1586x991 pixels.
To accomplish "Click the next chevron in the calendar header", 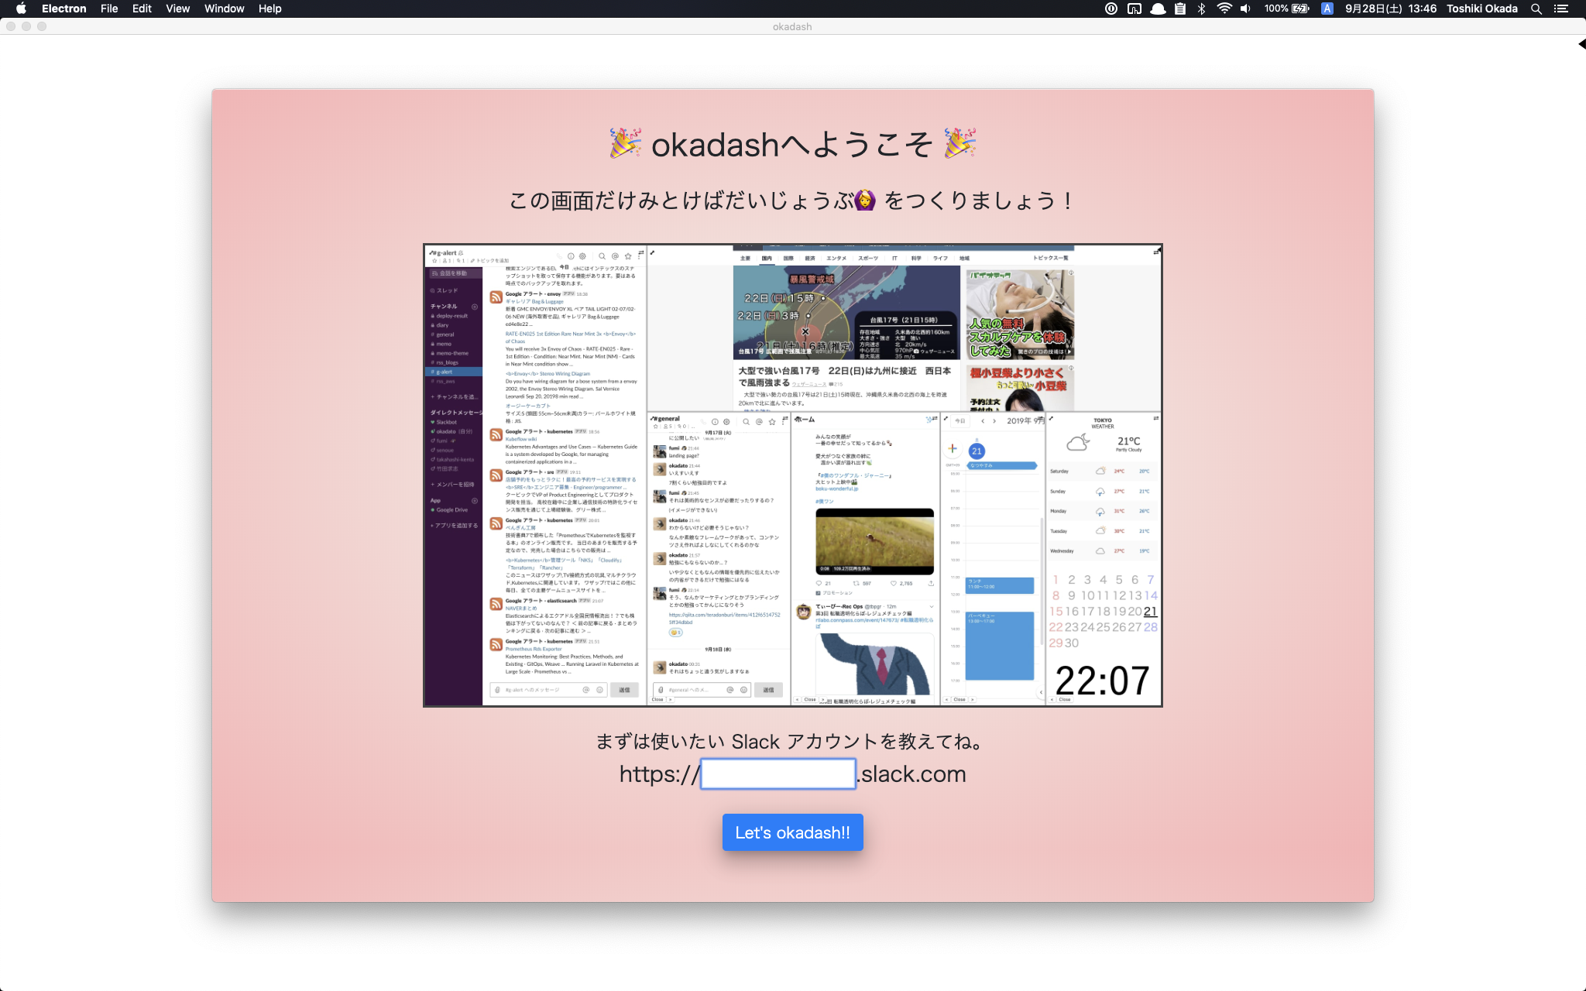I will click(x=994, y=421).
